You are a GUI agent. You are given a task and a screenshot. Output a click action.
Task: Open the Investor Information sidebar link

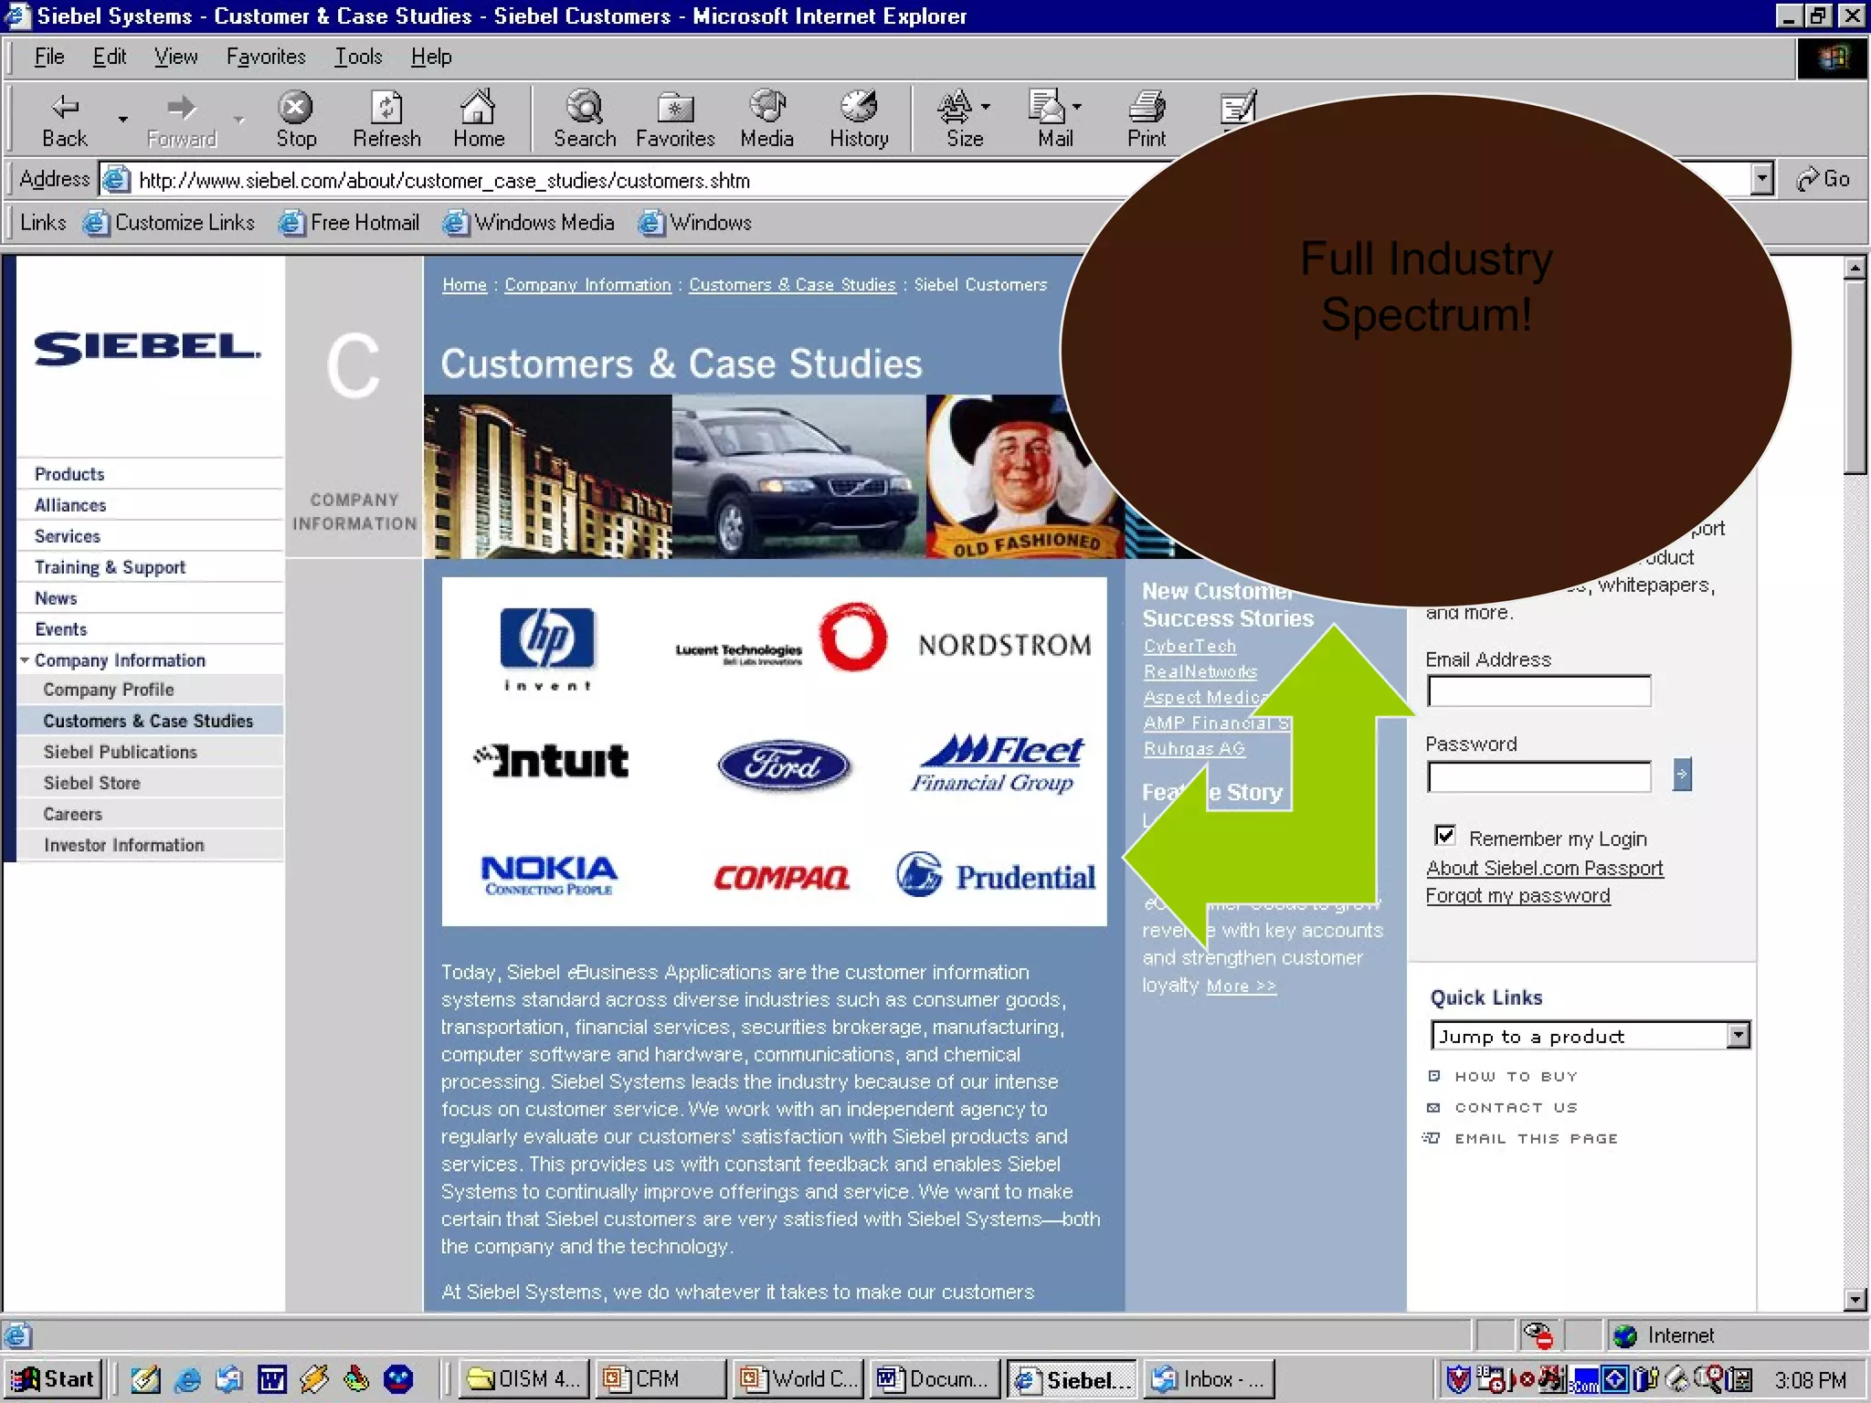[x=123, y=845]
